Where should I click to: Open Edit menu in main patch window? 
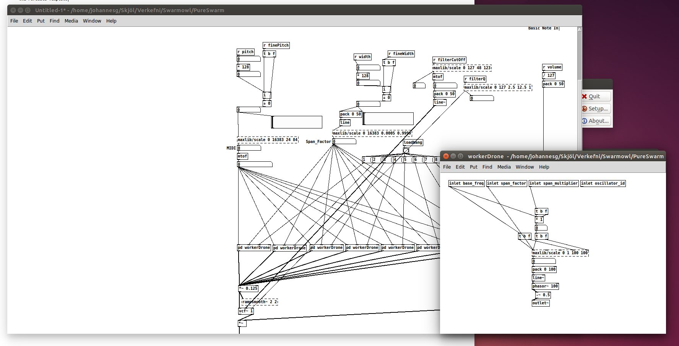[28, 21]
